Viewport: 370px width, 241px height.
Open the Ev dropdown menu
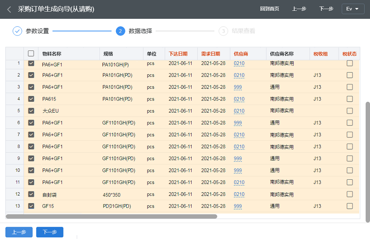coord(352,9)
